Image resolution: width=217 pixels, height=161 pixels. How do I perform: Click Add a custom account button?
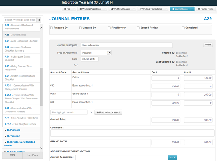(108, 112)
